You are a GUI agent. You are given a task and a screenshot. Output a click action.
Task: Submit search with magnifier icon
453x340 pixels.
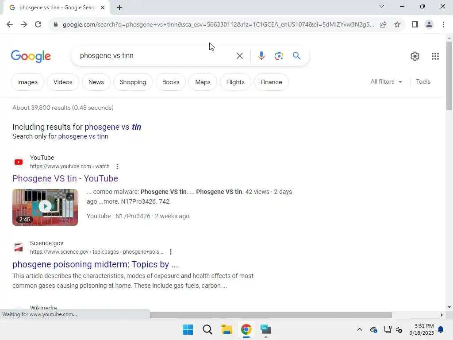296,55
